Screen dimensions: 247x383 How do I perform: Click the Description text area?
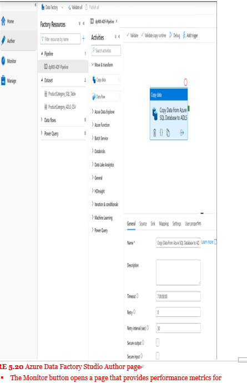click(178, 272)
